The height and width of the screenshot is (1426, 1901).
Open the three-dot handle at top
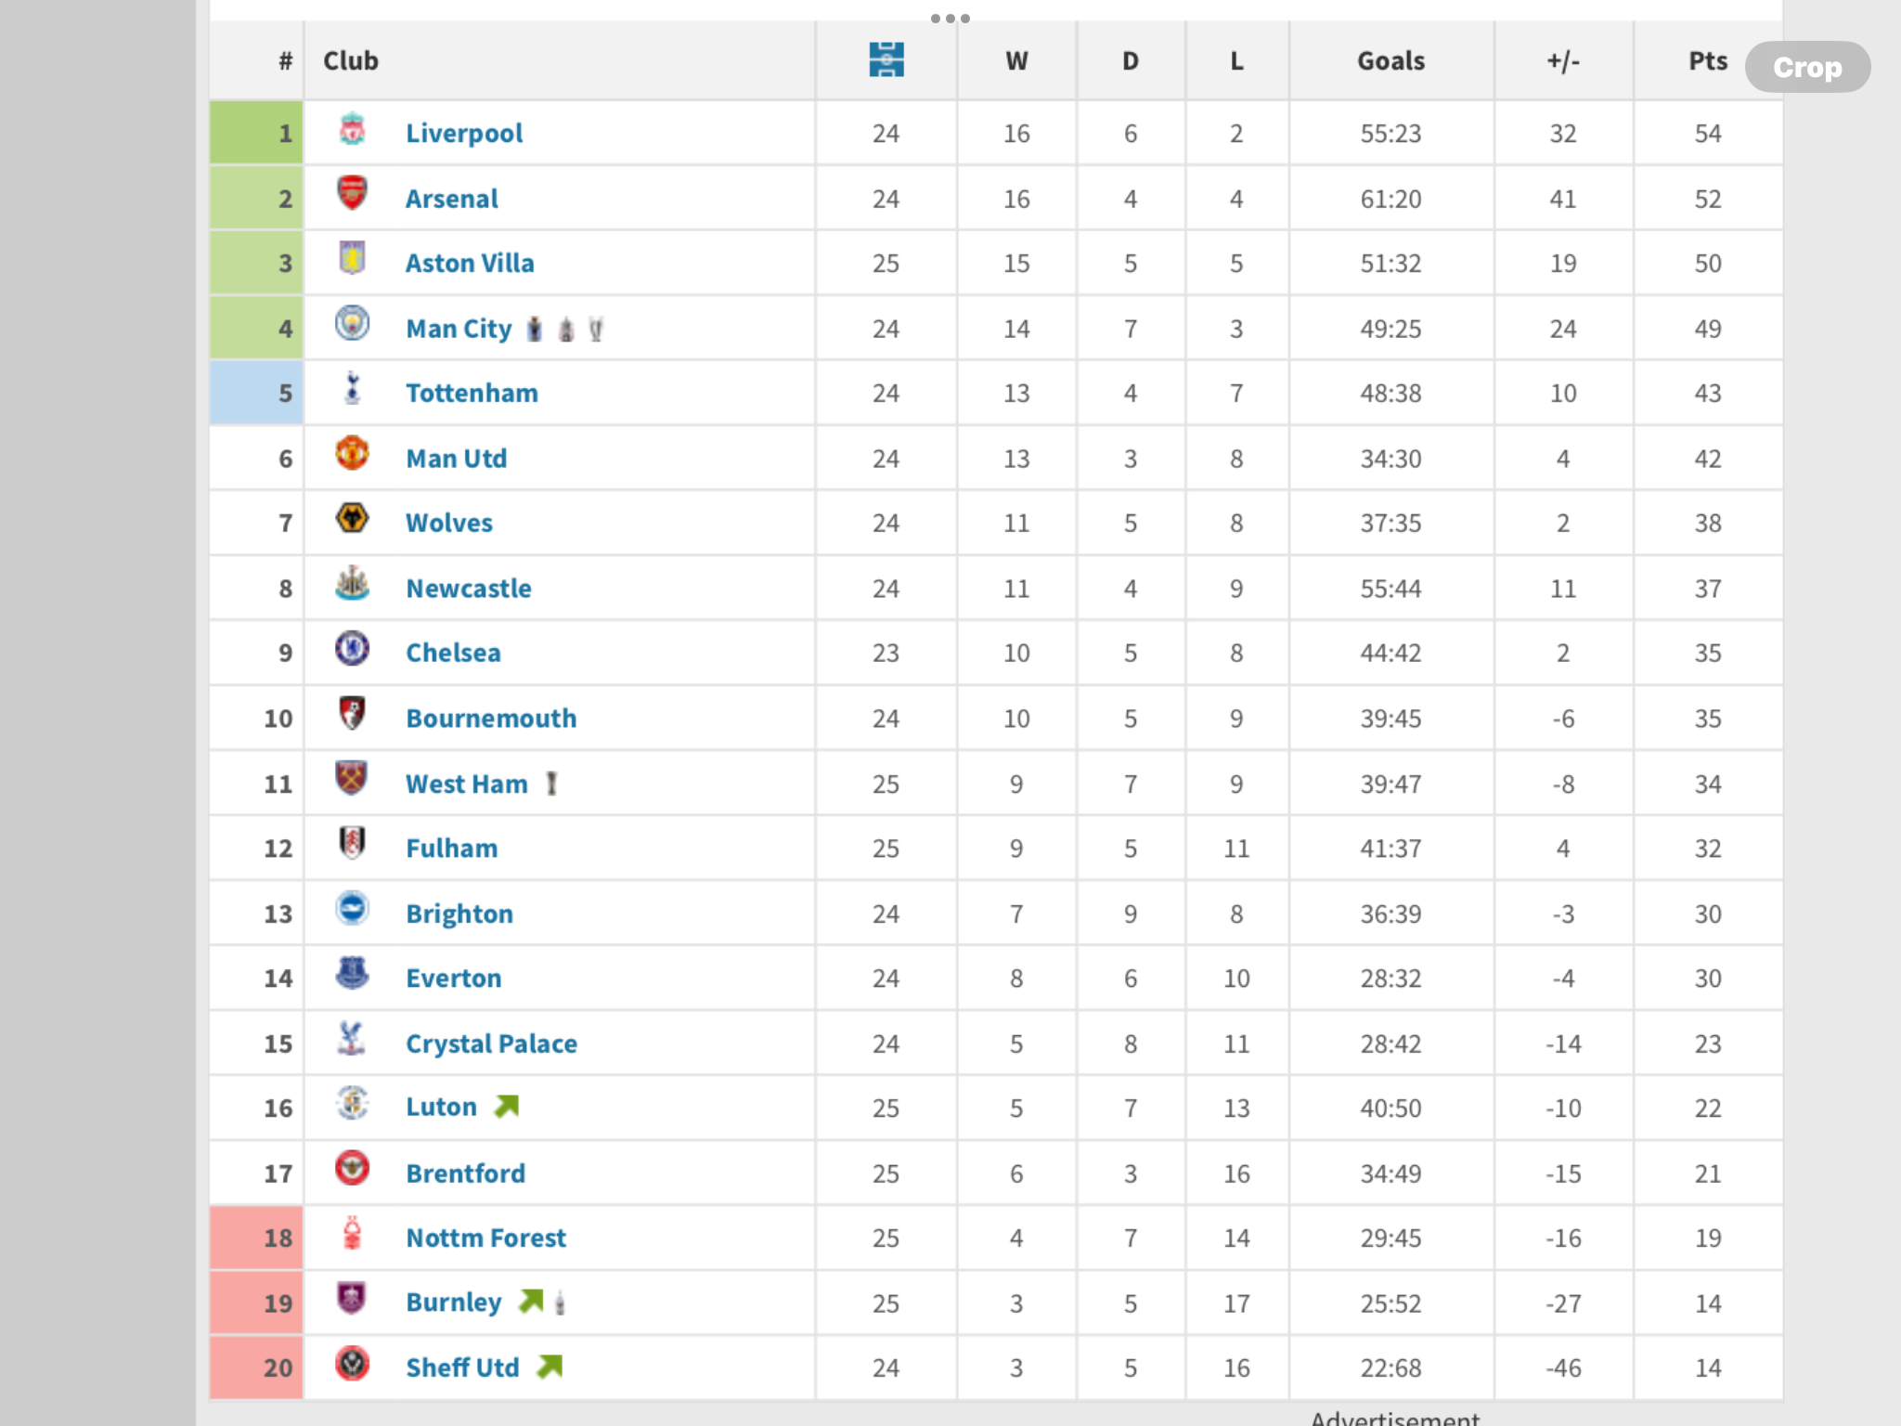click(x=950, y=18)
